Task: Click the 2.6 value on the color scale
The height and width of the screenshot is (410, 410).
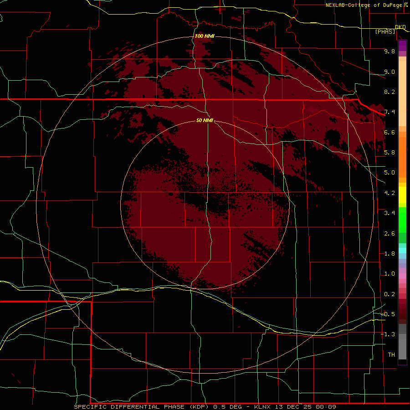Action: coord(389,233)
